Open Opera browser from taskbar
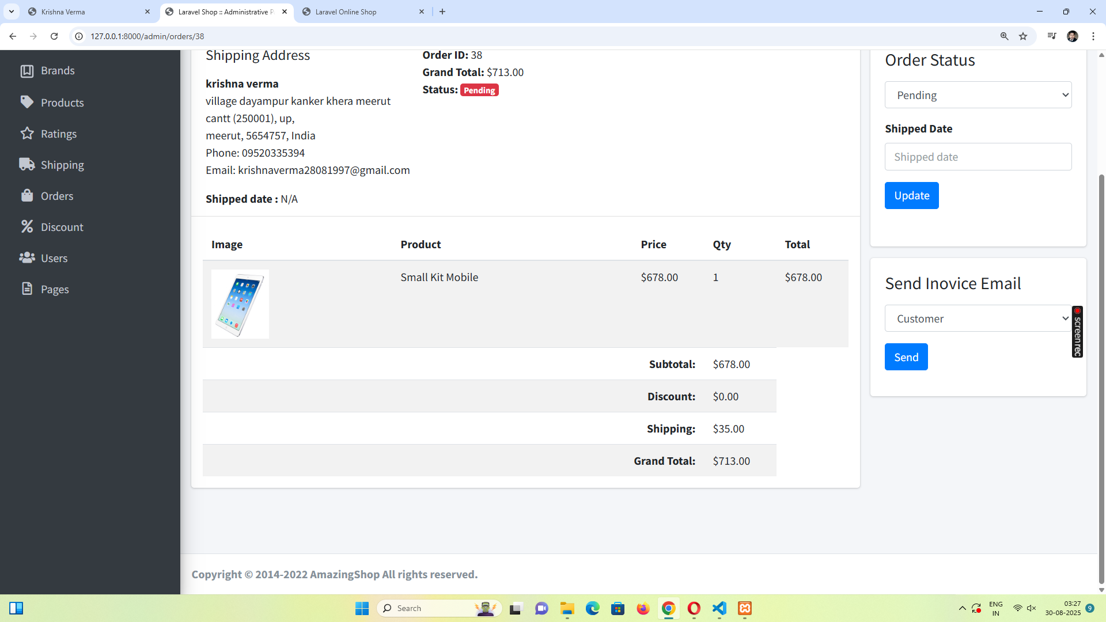Image resolution: width=1106 pixels, height=622 pixels. (x=694, y=608)
